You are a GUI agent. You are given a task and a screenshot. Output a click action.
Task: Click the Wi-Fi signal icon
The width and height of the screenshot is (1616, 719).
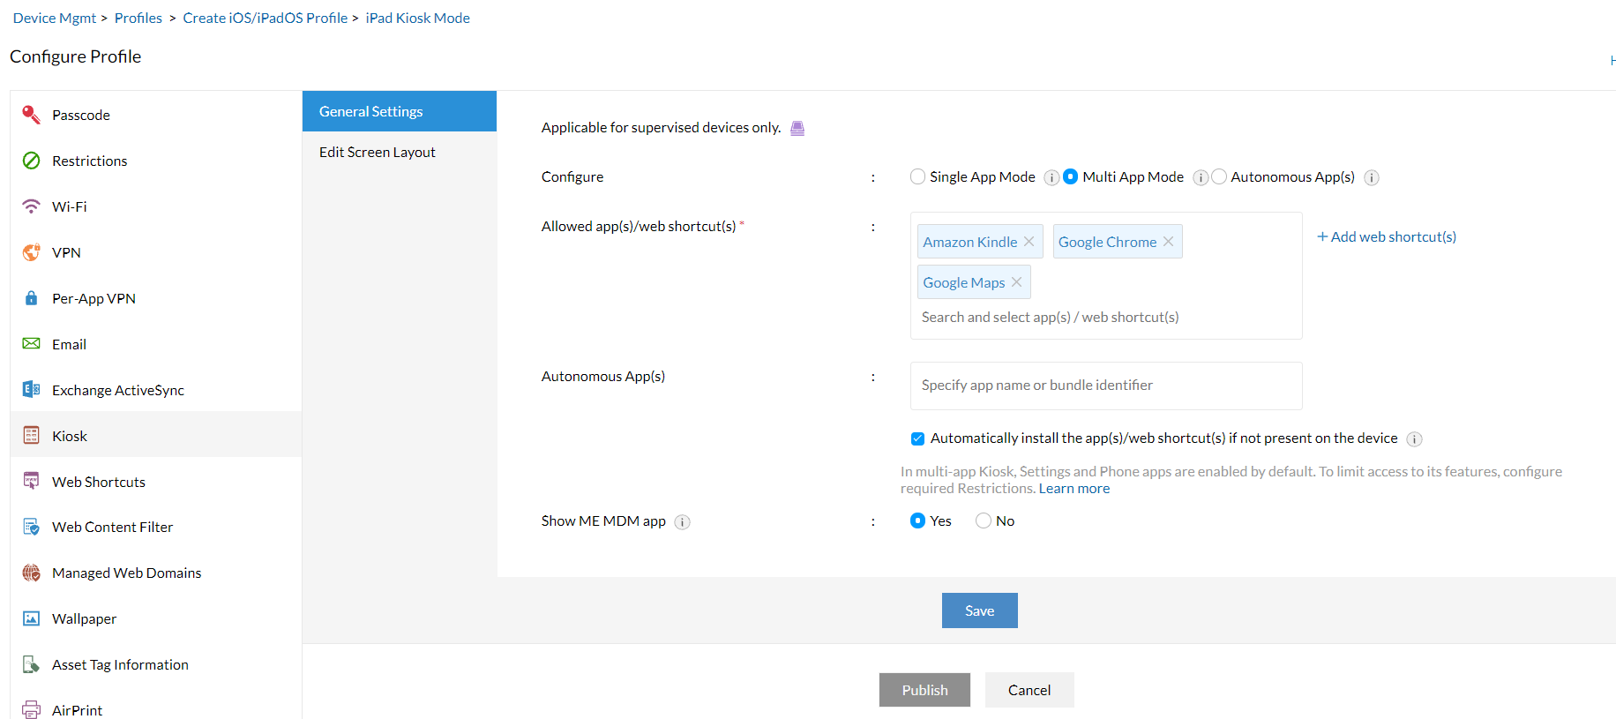(31, 206)
